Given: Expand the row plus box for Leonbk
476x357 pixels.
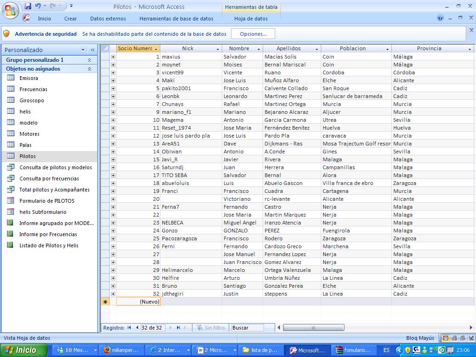Looking at the screenshot, I should click(x=113, y=96).
